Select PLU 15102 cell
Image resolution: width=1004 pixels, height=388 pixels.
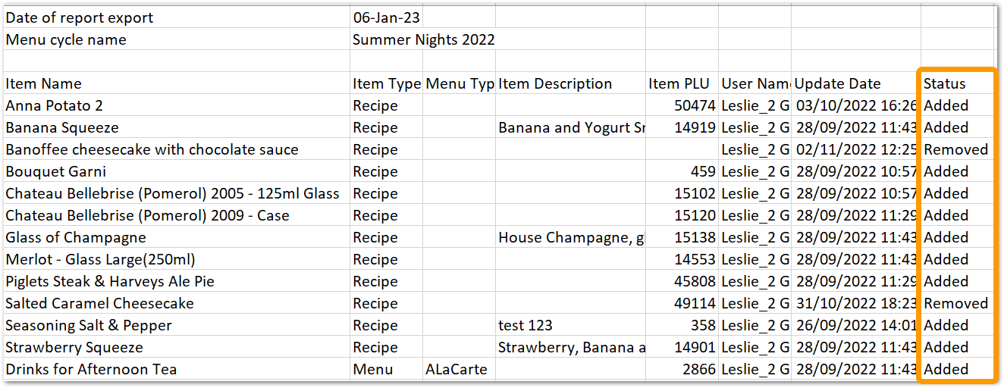pos(682,193)
